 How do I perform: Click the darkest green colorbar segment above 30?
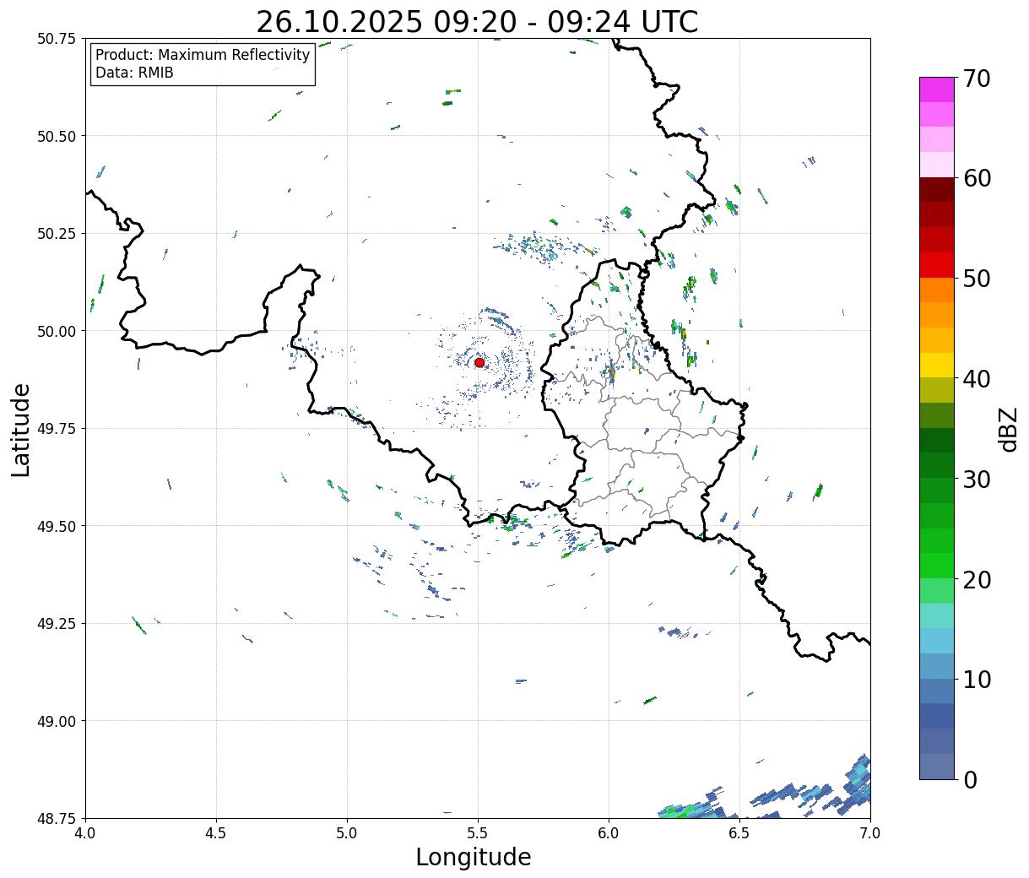[937, 440]
